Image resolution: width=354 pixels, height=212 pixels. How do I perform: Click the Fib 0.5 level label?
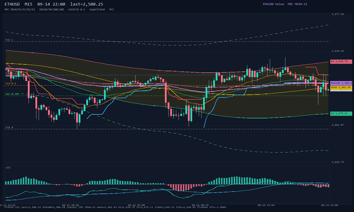point(11,84)
